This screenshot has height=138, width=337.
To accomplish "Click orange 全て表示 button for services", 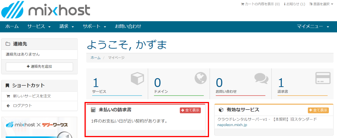I will [x=318, y=110].
